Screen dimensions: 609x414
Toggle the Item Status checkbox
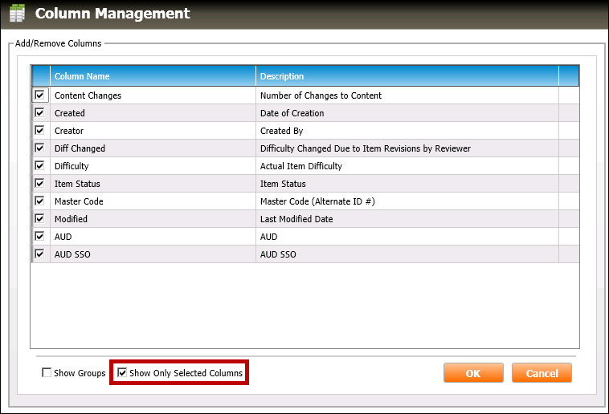coord(39,184)
